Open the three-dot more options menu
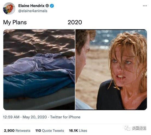Image resolution: width=151 pixels, height=135 pixels. tap(145, 6)
